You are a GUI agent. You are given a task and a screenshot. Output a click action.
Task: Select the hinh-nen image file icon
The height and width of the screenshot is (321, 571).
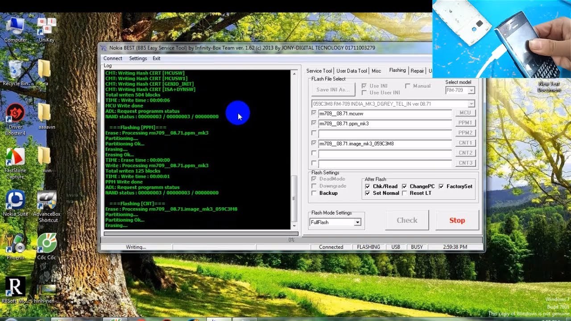point(46,294)
